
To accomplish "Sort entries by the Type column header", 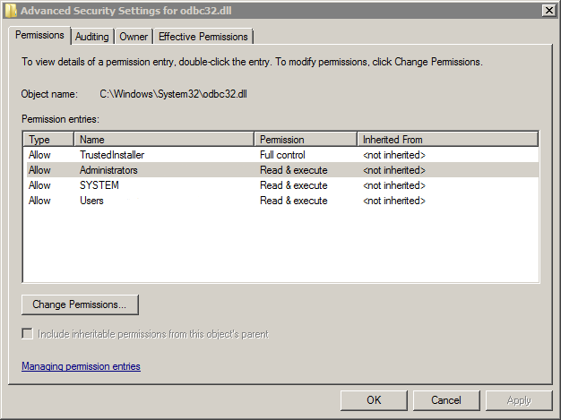I will pyautogui.click(x=49, y=140).
